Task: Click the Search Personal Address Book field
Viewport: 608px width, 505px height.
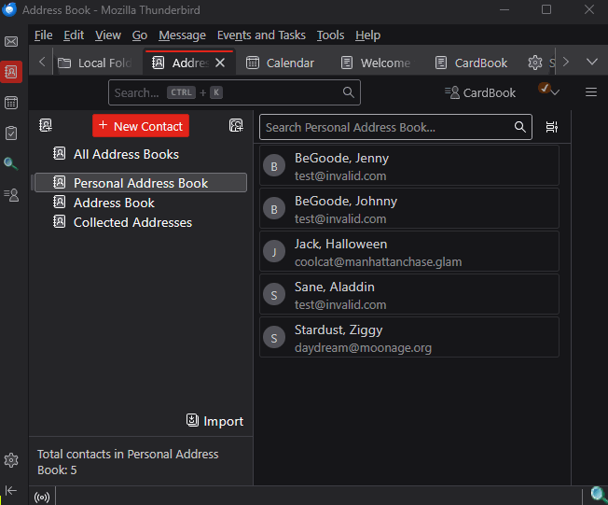Action: tap(386, 127)
